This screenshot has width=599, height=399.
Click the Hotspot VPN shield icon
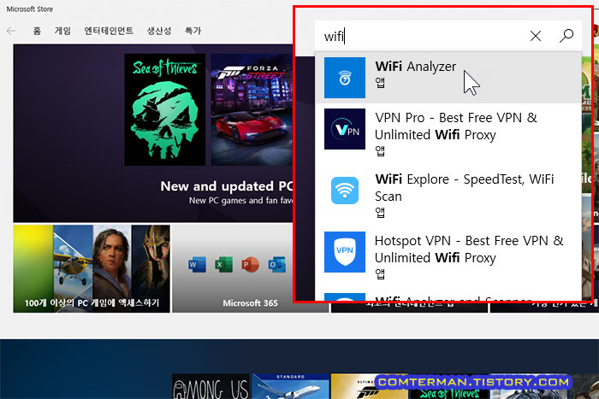(x=345, y=252)
